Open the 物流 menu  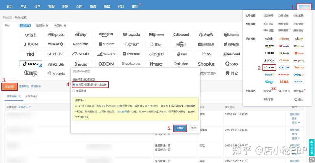[x=93, y=7]
